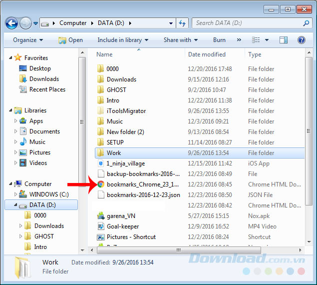This screenshot has width=317, height=285.
Task: Collapse the Libraries tree node
Action: tap(10, 110)
